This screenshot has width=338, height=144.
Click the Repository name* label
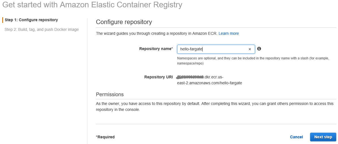156,49
